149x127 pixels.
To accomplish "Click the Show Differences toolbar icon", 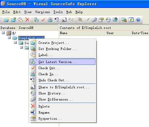I will [x=94, y=19].
